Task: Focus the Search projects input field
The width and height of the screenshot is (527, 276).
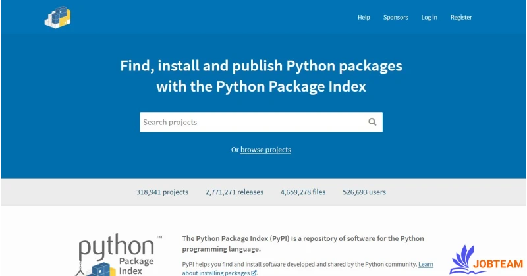Action: coord(250,122)
